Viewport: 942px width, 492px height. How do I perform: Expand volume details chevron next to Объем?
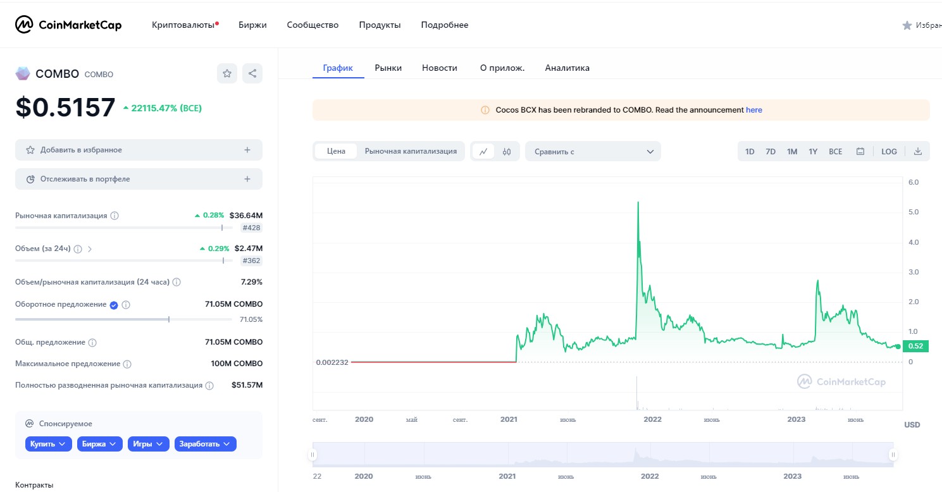click(90, 249)
